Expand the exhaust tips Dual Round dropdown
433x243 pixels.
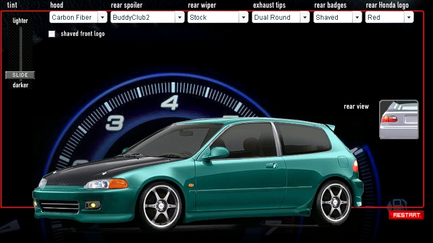point(281,17)
